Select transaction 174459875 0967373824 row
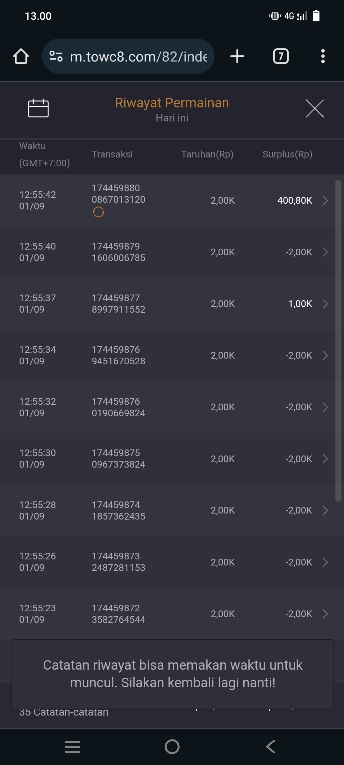This screenshot has height=765, width=344. tap(118, 459)
